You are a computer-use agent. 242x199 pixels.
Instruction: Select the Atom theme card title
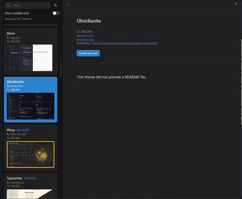(x=11, y=33)
